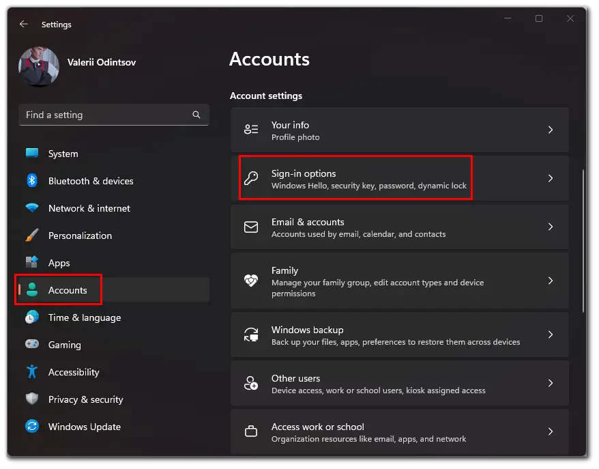Open Gaming settings label
This screenshot has width=599, height=469.
pos(65,345)
